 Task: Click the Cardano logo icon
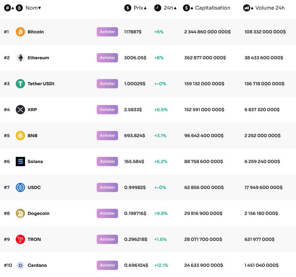pos(20,265)
